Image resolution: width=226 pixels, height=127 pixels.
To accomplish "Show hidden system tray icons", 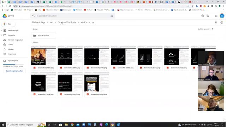I will tap(199, 125).
